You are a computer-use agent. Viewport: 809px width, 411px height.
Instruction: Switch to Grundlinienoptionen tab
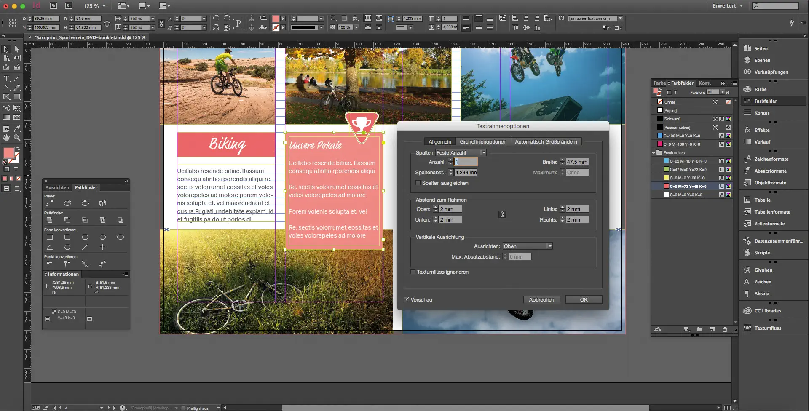click(483, 142)
